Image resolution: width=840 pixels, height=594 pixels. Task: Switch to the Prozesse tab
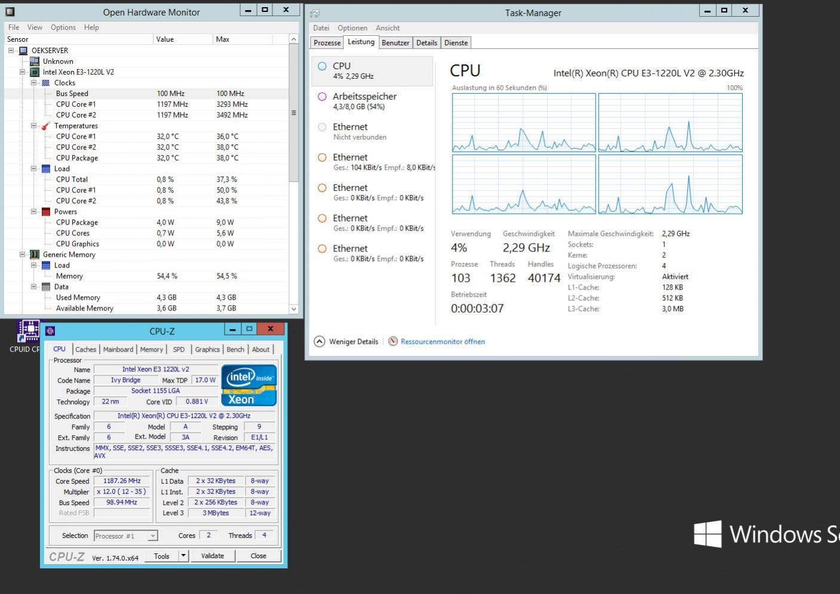click(327, 43)
